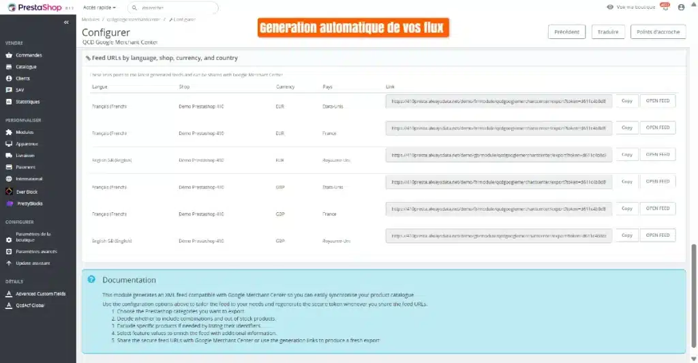Select Paiement menu item
698x363 pixels.
click(25, 167)
